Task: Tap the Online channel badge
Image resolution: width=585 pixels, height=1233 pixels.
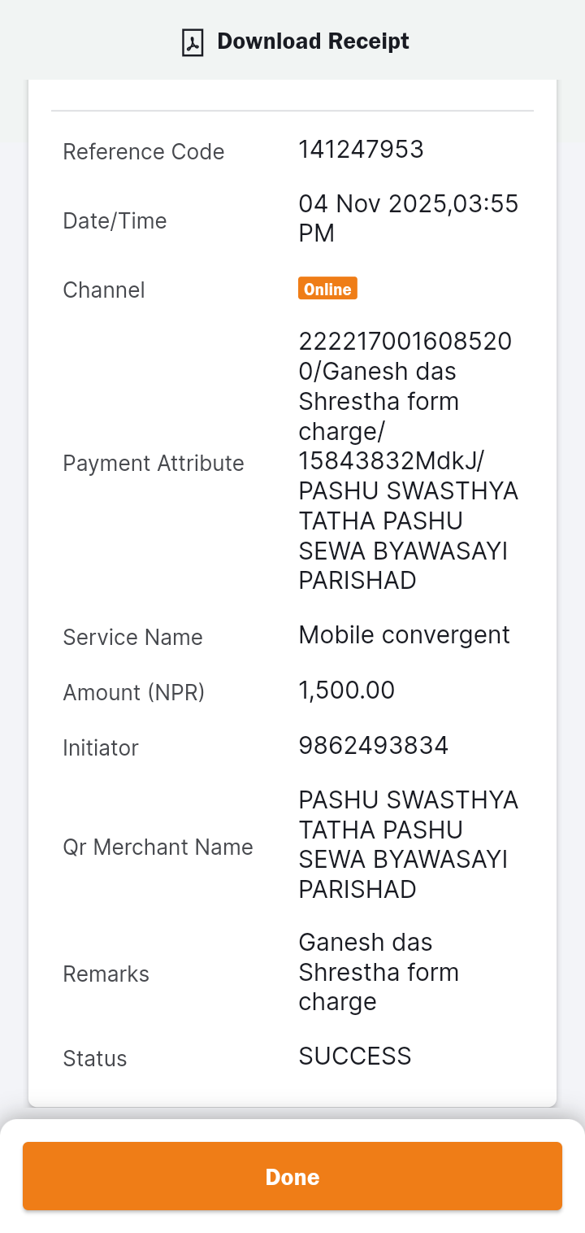Action: pyautogui.click(x=327, y=289)
